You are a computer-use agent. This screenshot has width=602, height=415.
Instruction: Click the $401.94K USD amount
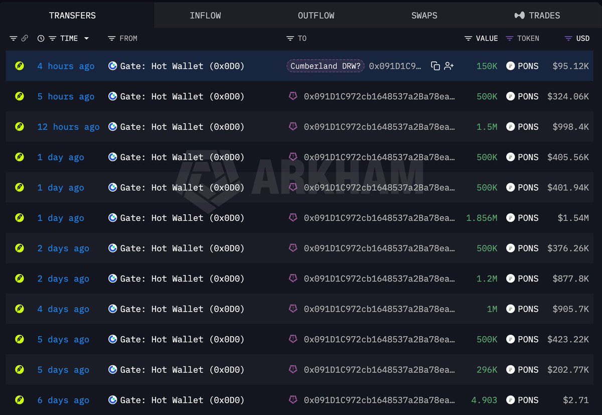click(568, 188)
